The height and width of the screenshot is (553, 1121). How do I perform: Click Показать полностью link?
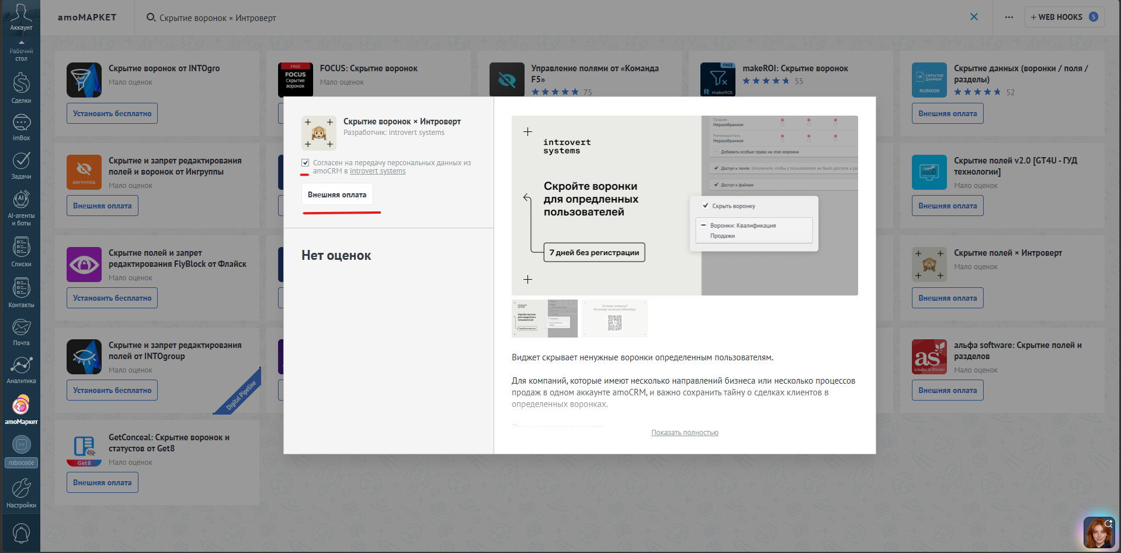pos(685,433)
